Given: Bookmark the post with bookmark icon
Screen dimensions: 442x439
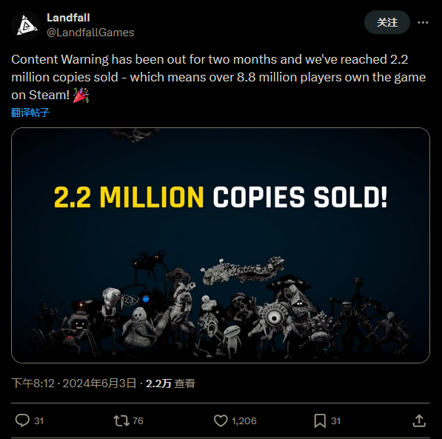Looking at the screenshot, I should pos(320,420).
